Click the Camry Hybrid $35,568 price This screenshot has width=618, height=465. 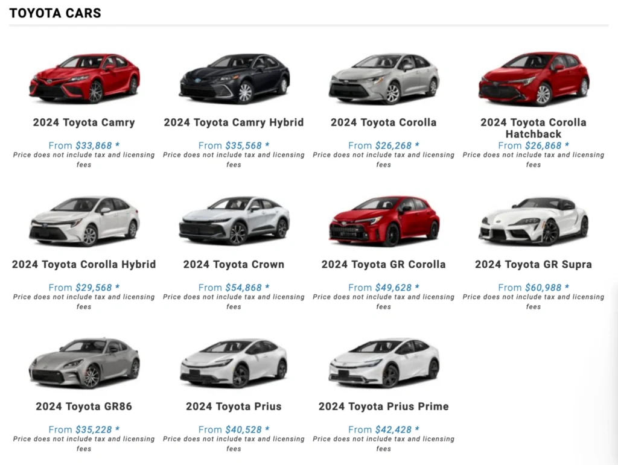point(247,146)
